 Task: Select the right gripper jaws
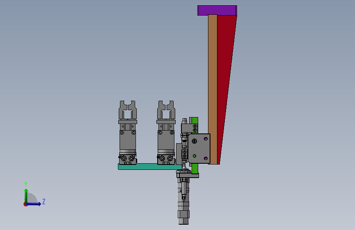point(166,110)
